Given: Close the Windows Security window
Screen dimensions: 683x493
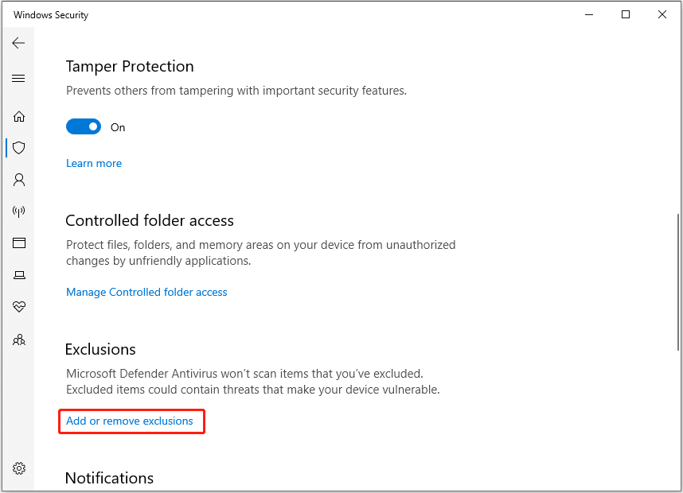Looking at the screenshot, I should pyautogui.click(x=662, y=14).
